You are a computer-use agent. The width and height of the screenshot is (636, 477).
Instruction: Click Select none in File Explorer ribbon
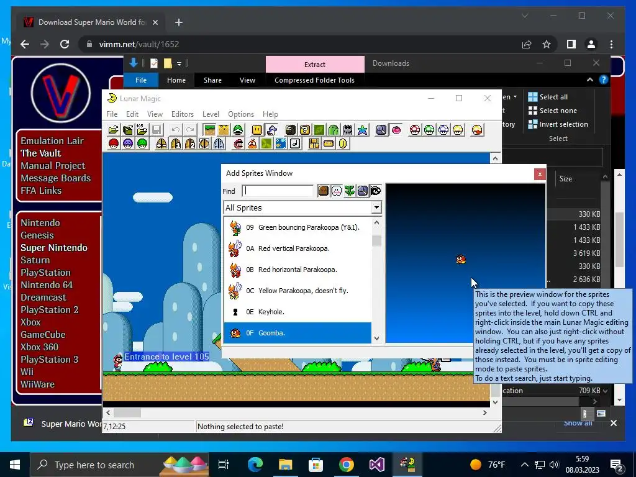coord(552,111)
